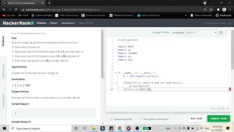The height and width of the screenshot is (132, 234).
Task: Reload the HackerRank page
Action: pyautogui.click(x=16, y=10)
